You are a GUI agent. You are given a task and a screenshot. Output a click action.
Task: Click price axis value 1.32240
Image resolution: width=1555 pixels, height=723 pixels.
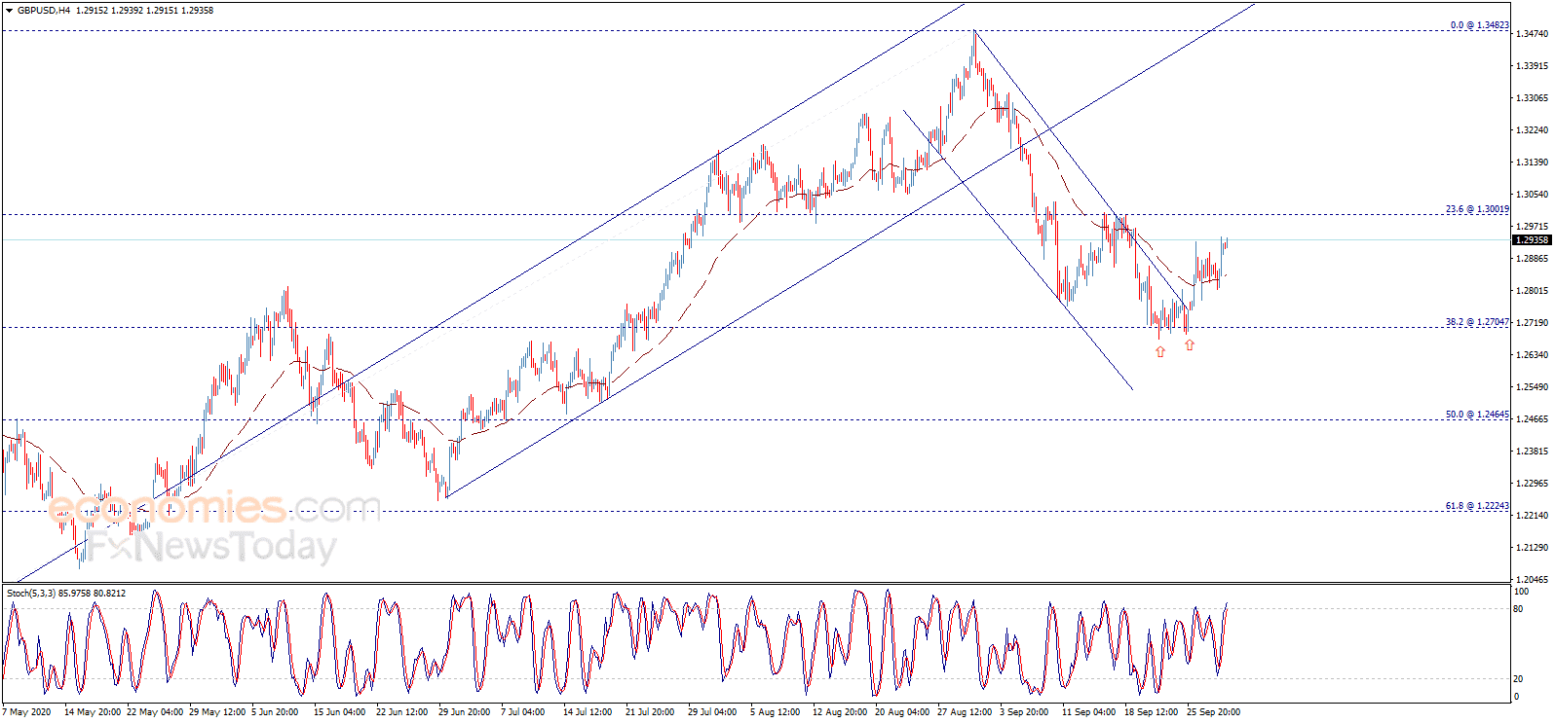click(1533, 130)
